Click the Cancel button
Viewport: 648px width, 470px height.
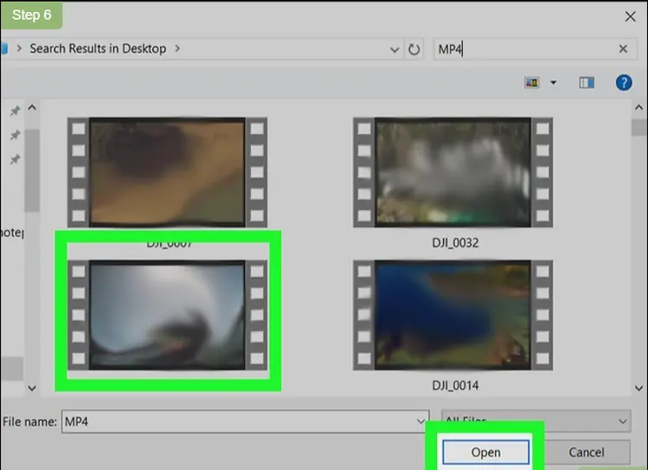[x=587, y=453]
